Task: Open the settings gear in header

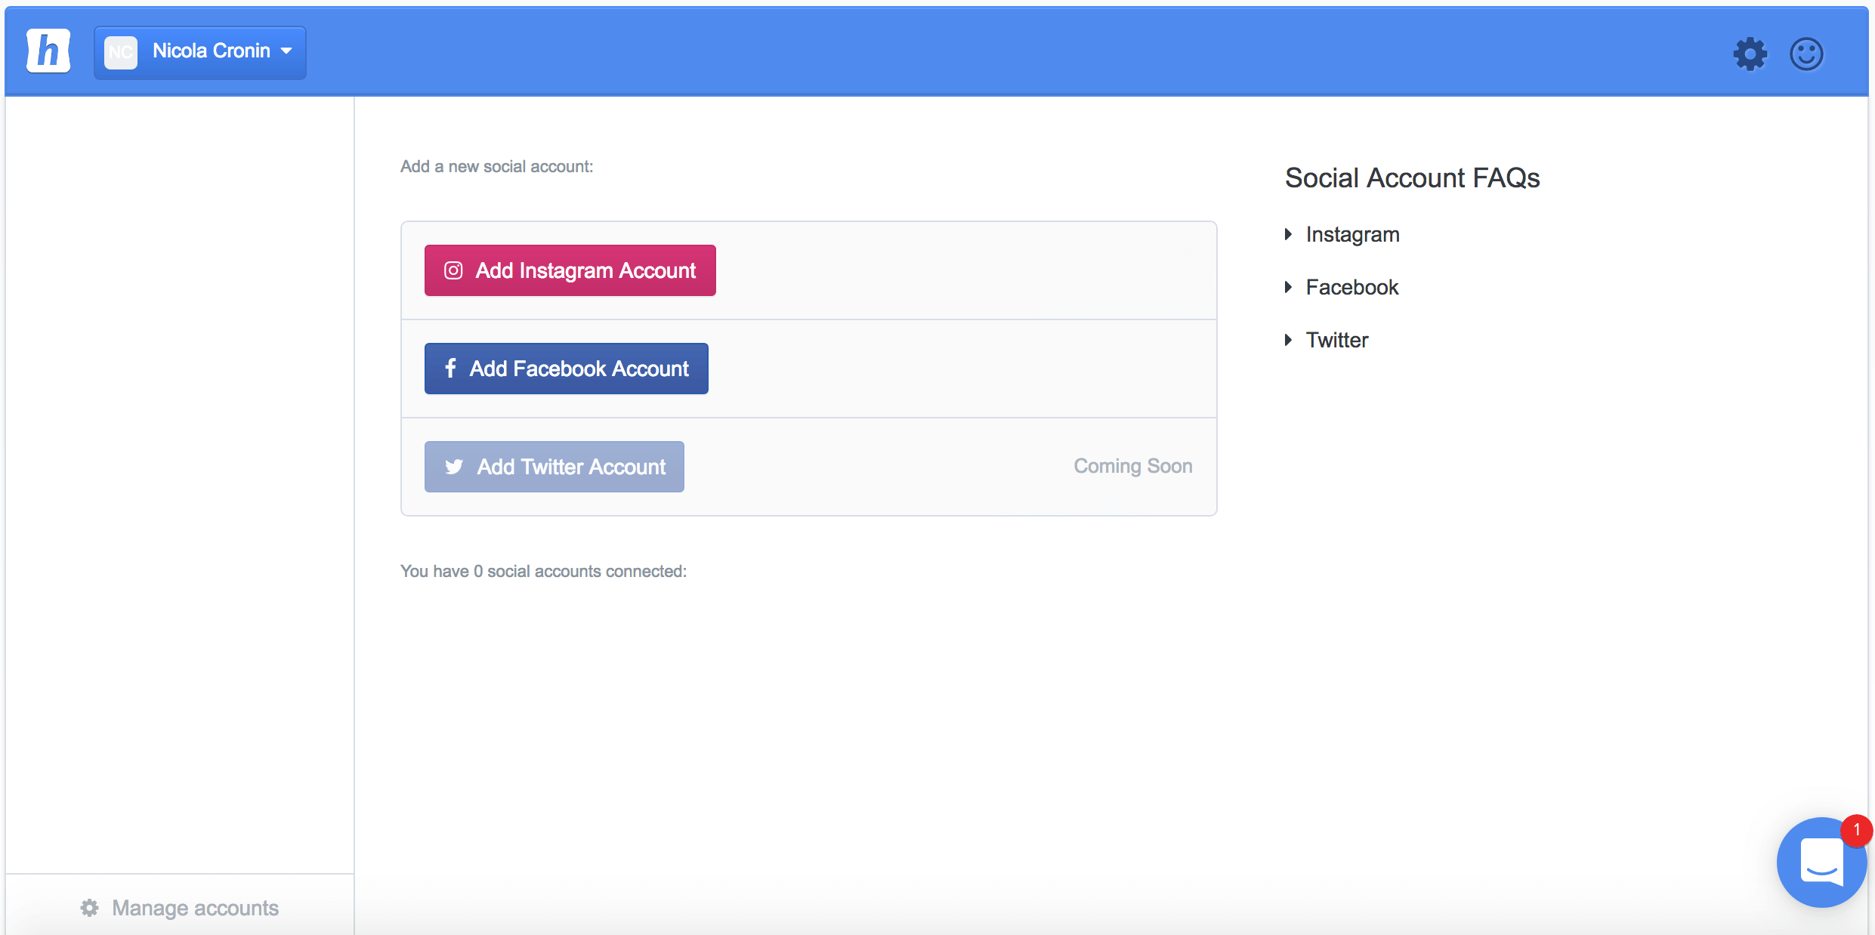Action: coord(1750,54)
